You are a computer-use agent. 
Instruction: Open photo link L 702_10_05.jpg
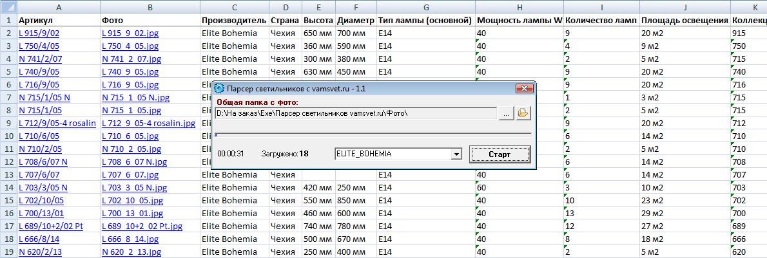click(133, 200)
